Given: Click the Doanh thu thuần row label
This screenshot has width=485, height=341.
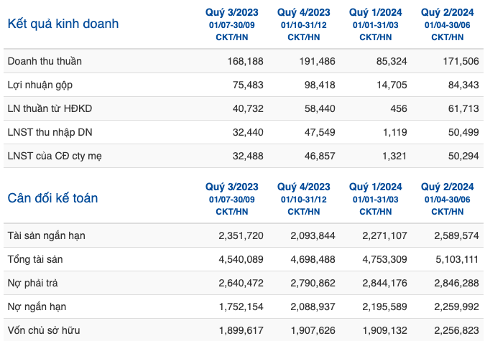Looking at the screenshot, I should pos(45,61).
